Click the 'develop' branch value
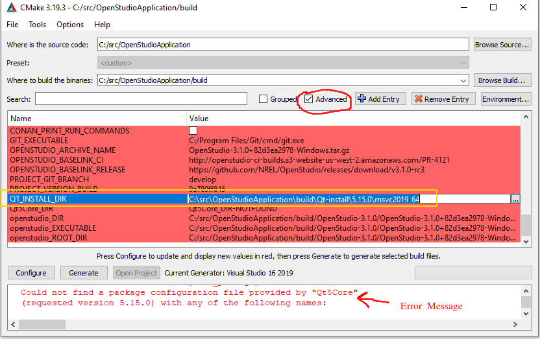This screenshot has width=540, height=339. [202, 180]
